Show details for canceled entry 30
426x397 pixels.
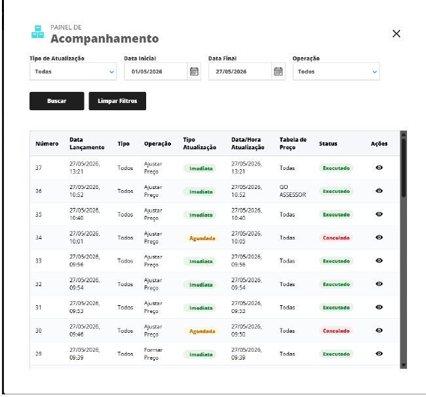379,330
